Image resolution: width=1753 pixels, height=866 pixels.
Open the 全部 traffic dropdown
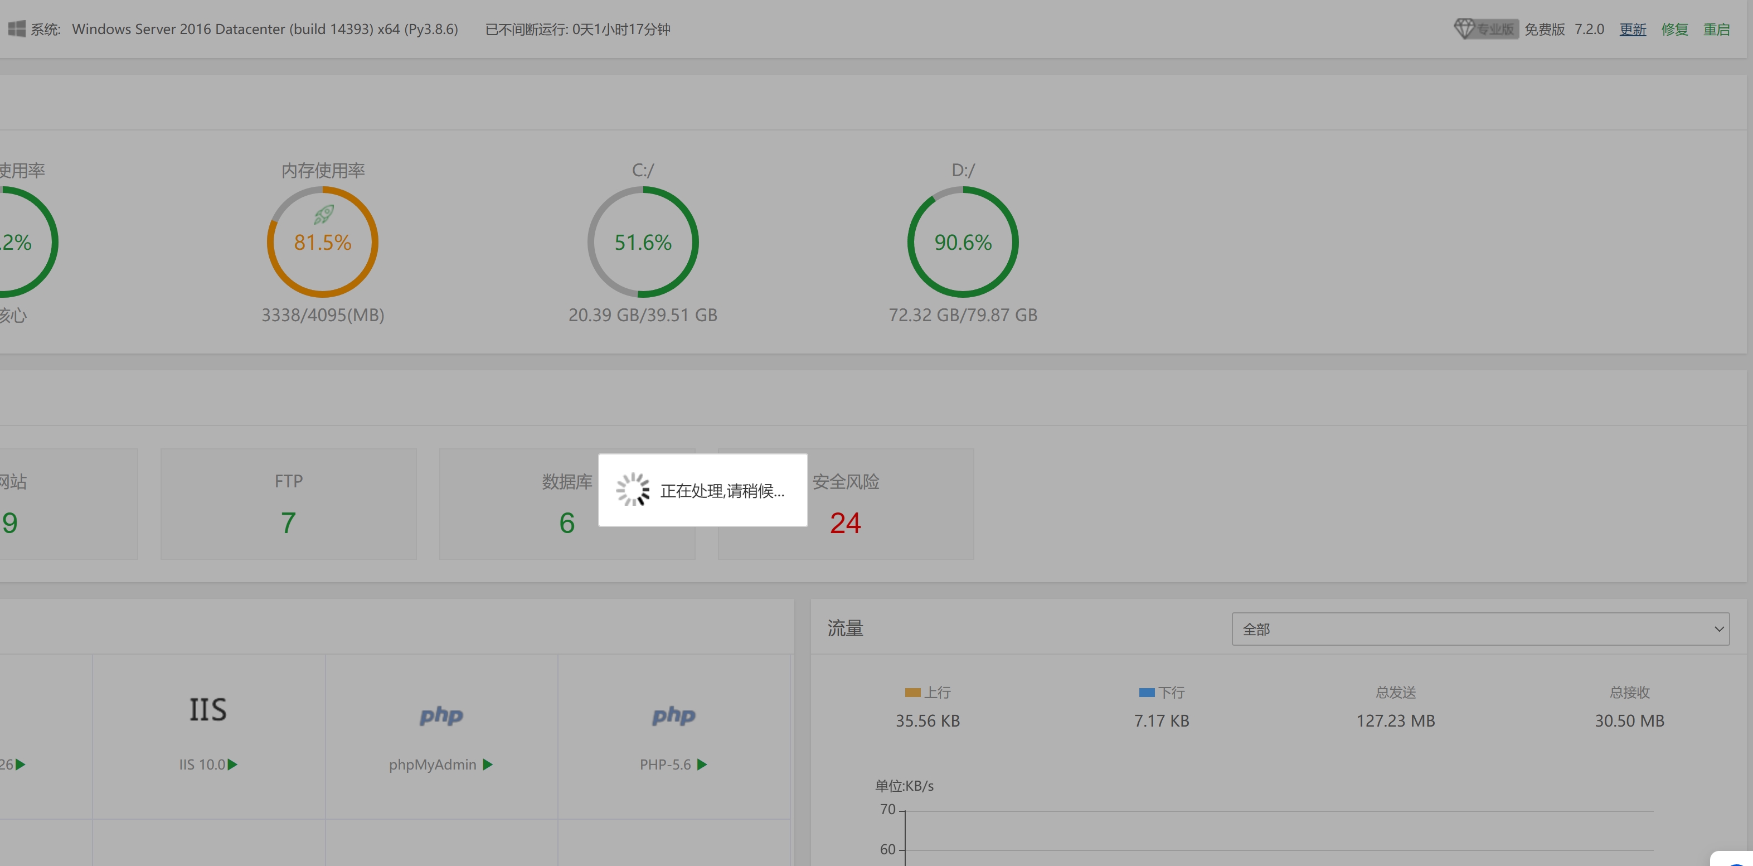[1480, 629]
